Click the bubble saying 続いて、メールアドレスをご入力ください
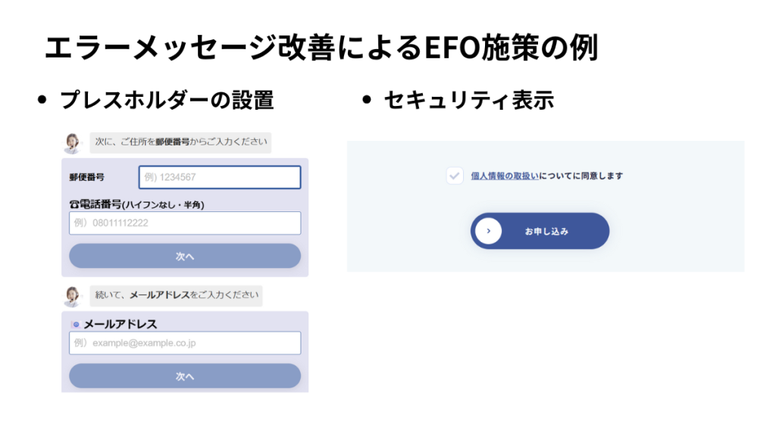776x436 pixels. pos(177,295)
